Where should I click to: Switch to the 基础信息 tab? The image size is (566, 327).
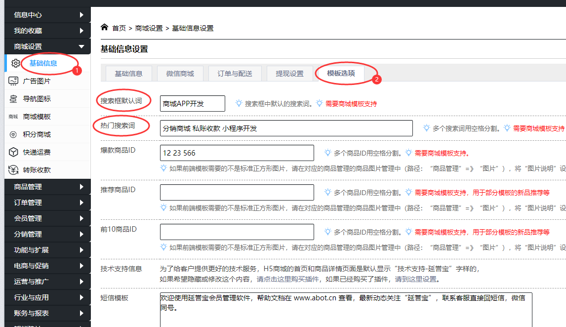[128, 74]
